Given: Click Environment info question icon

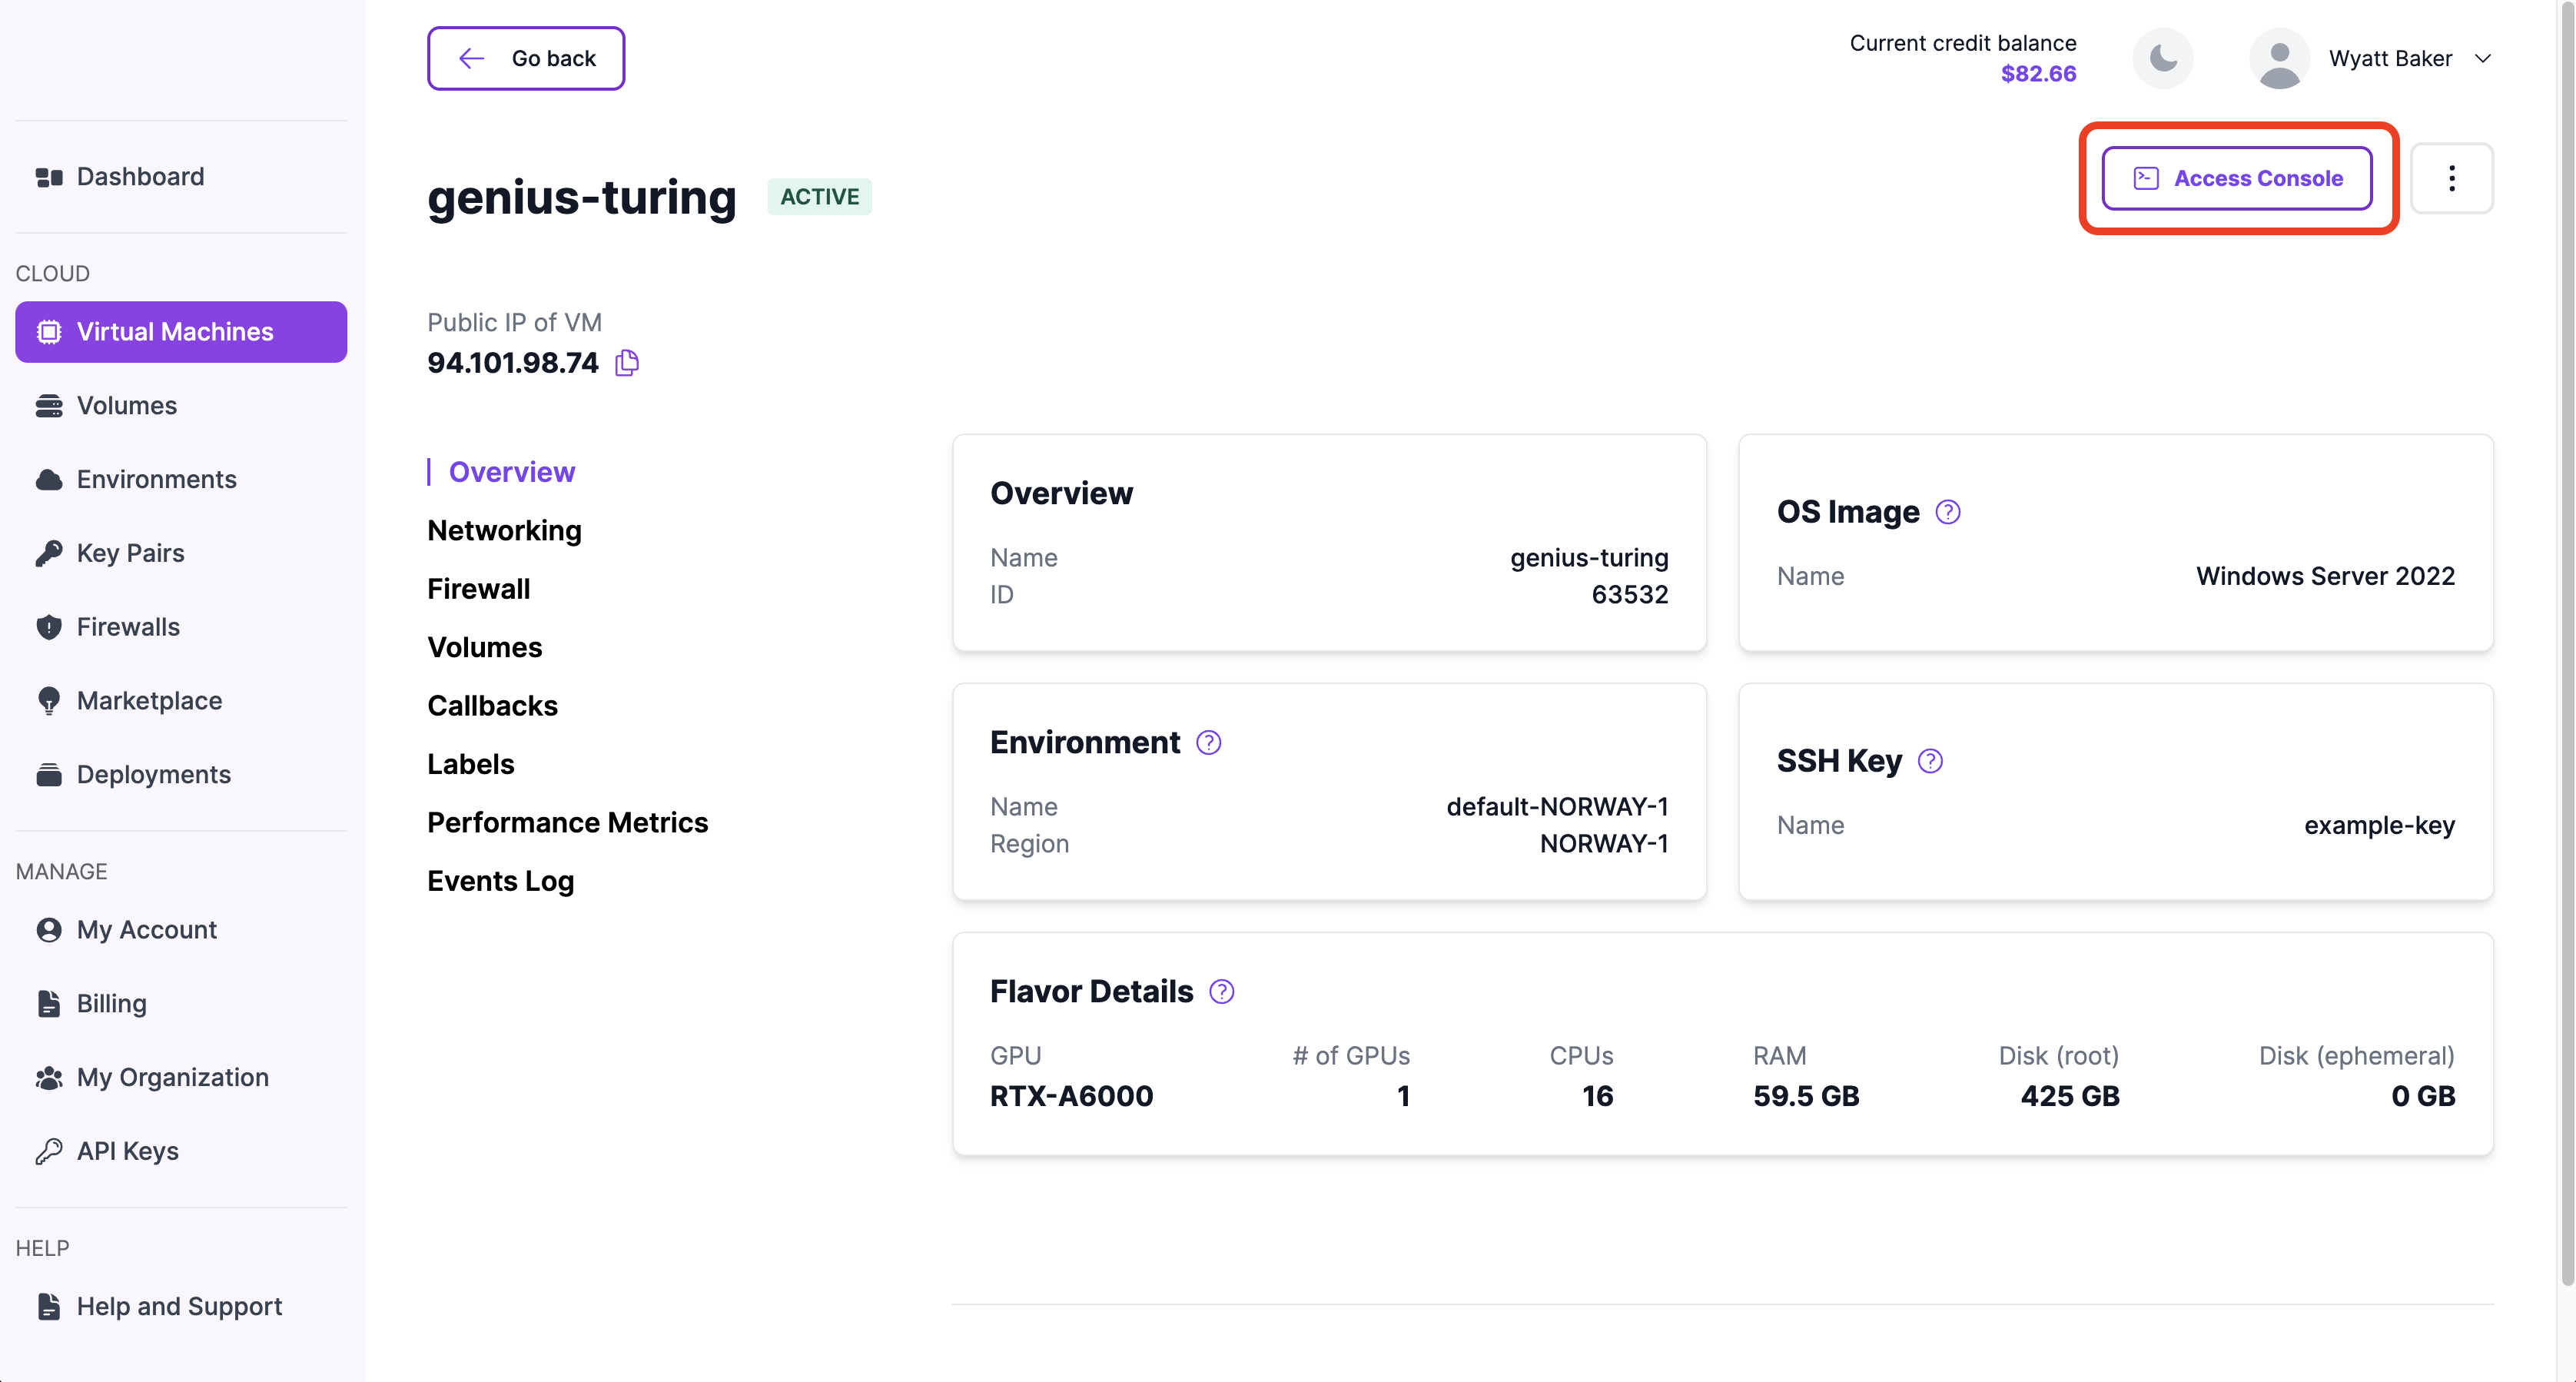Looking at the screenshot, I should coord(1208,742).
